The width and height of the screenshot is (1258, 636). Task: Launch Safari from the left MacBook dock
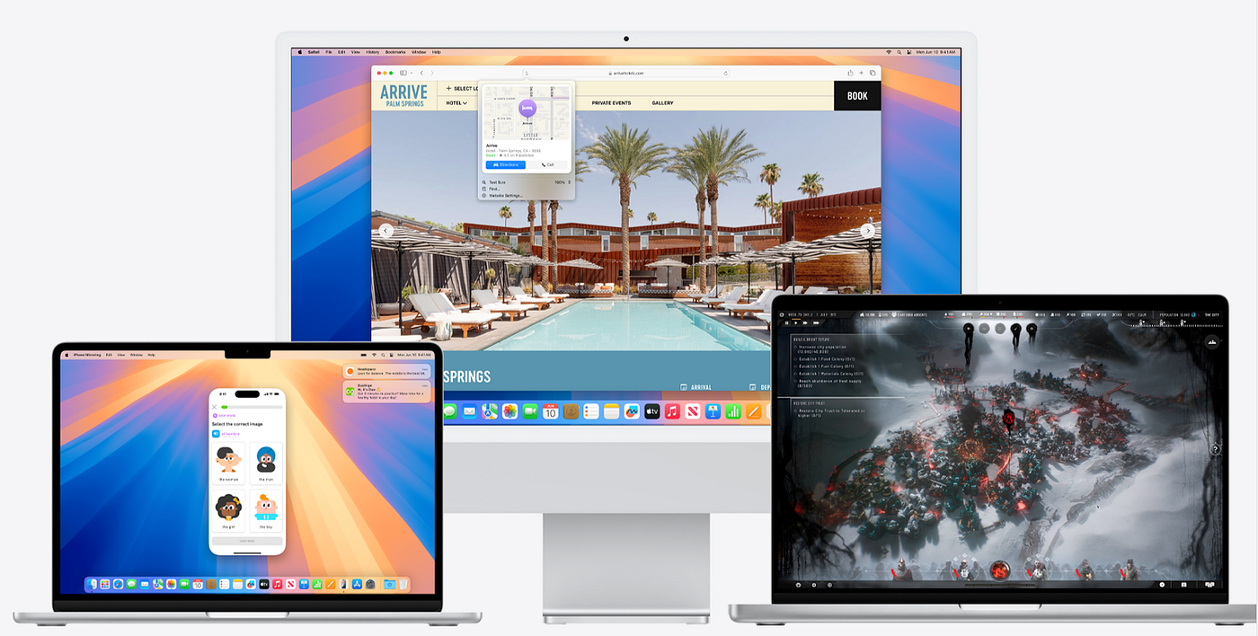119,584
